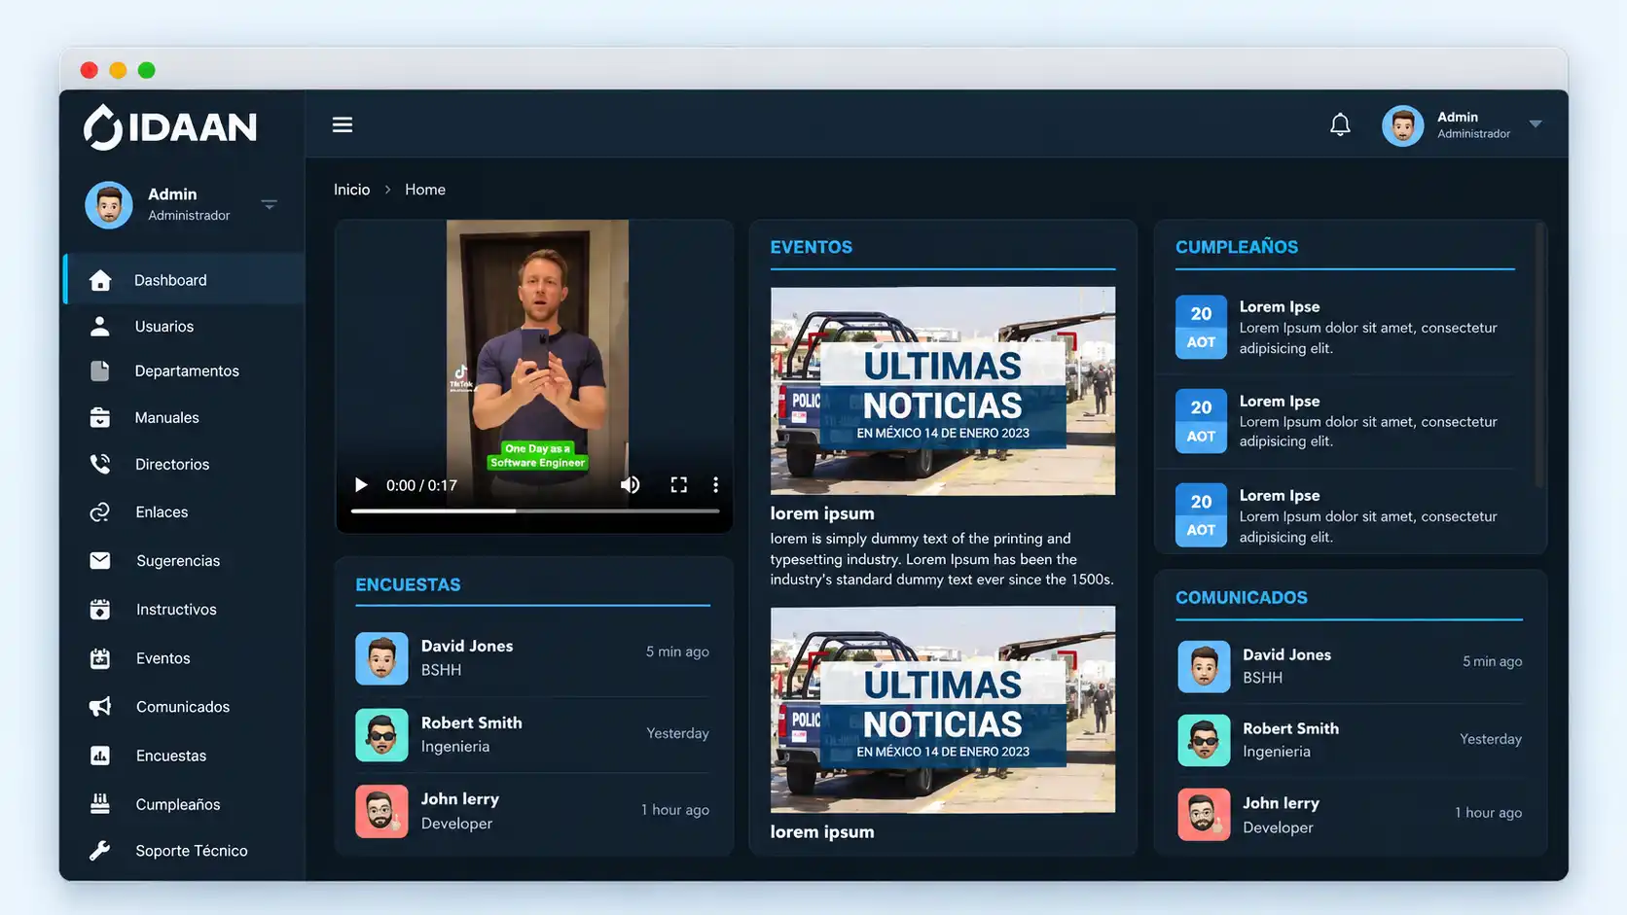Screen dimensions: 1627x915
Task: Click the Home breadcrumb
Action: click(425, 190)
